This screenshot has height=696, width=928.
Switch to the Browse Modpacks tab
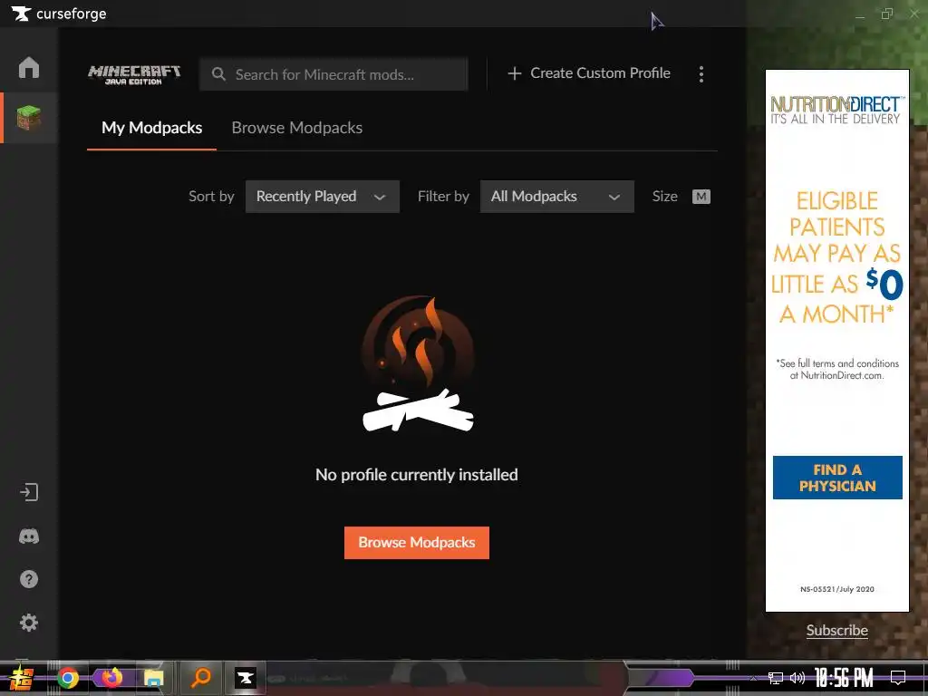(296, 128)
